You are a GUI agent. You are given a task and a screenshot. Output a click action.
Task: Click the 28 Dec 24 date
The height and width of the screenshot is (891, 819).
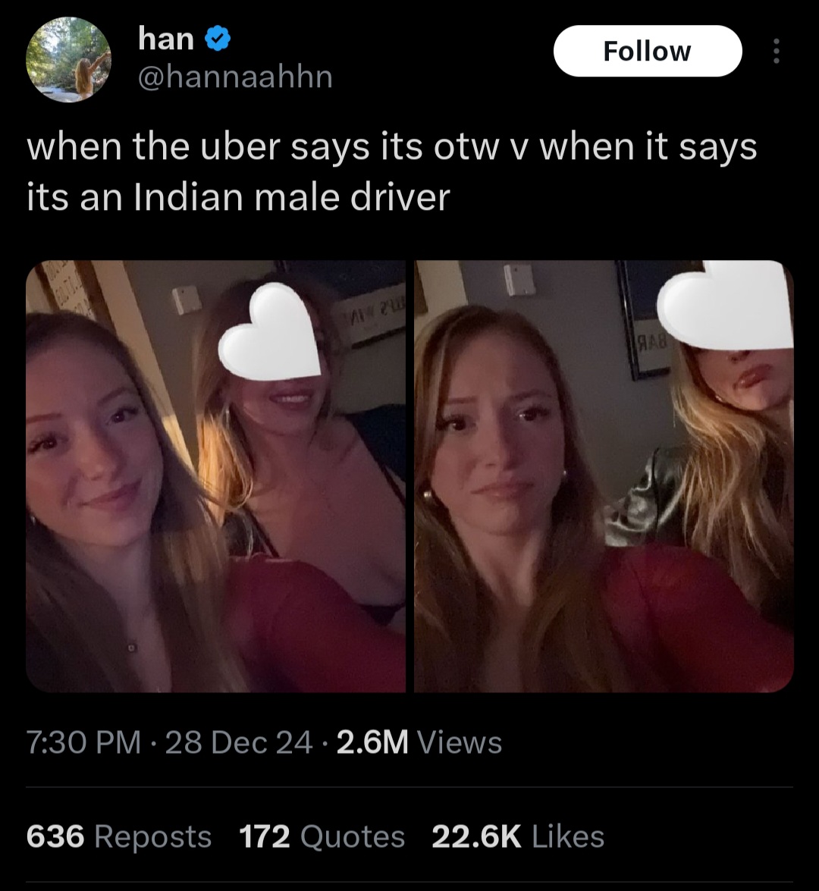click(x=239, y=742)
